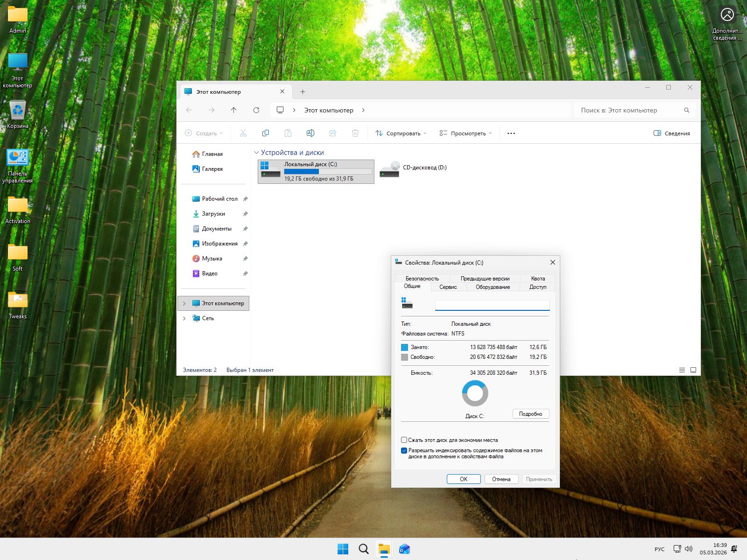Click the Copy icon in the toolbar

pyautogui.click(x=265, y=133)
